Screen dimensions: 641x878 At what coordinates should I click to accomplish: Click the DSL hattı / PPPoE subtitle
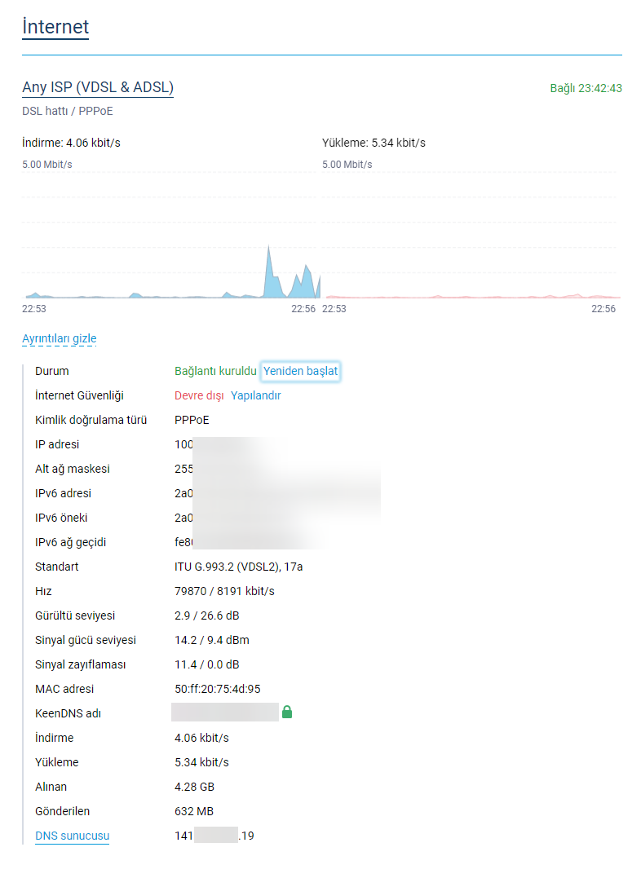(68, 111)
